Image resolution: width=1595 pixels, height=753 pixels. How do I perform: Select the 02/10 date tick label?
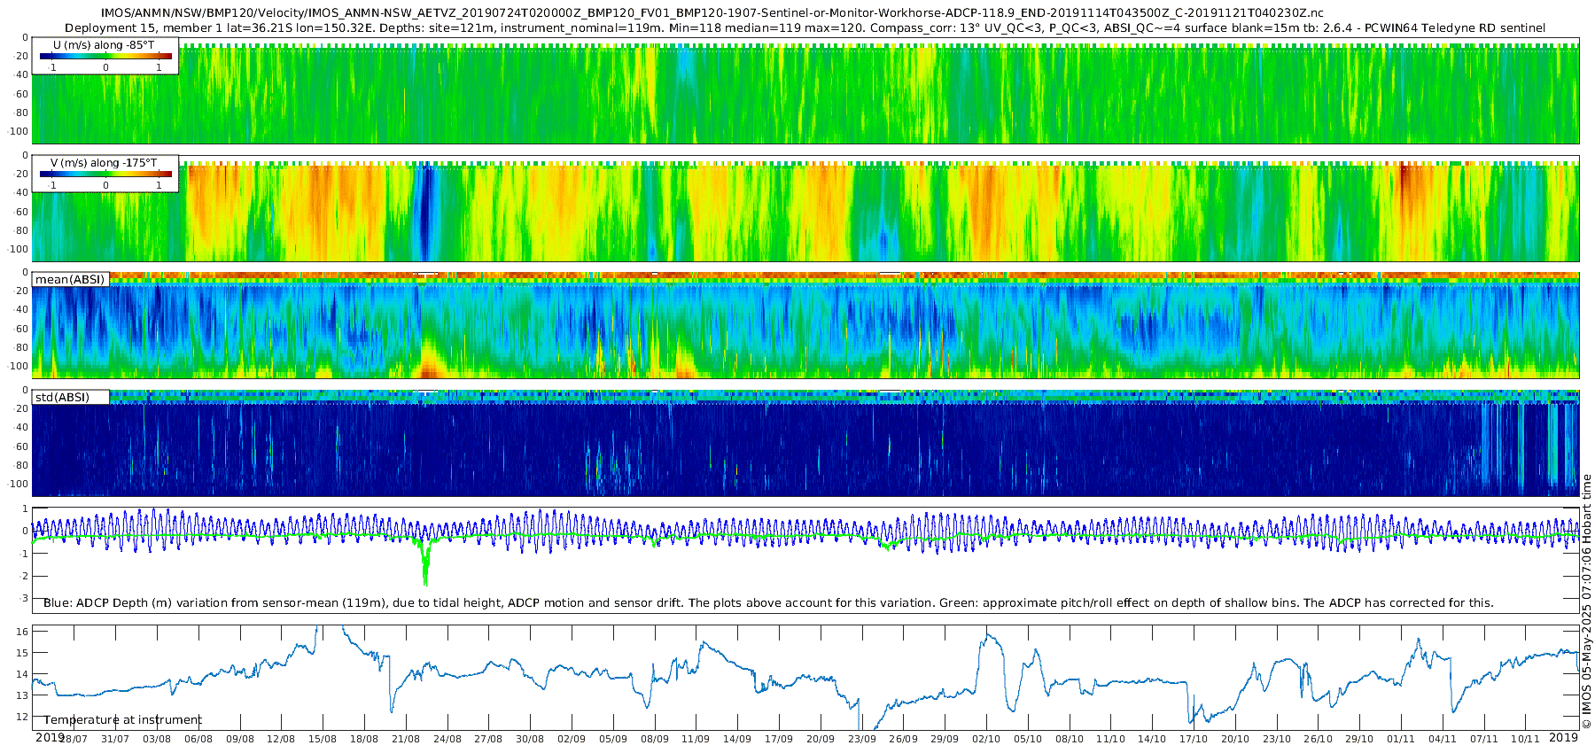click(986, 740)
